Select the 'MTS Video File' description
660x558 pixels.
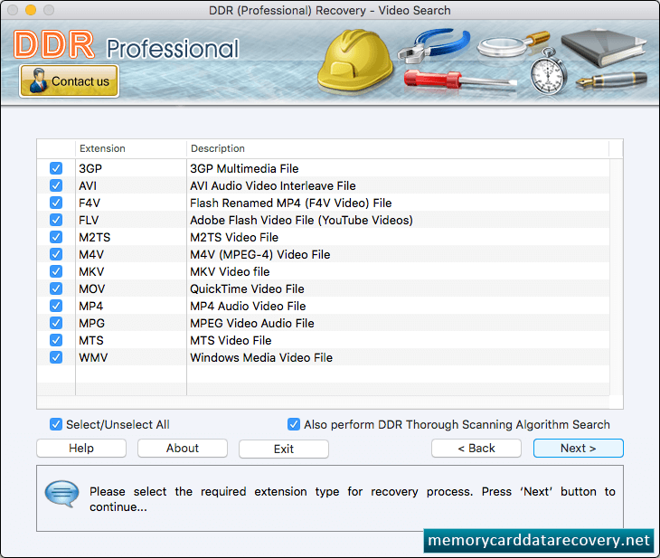(231, 340)
